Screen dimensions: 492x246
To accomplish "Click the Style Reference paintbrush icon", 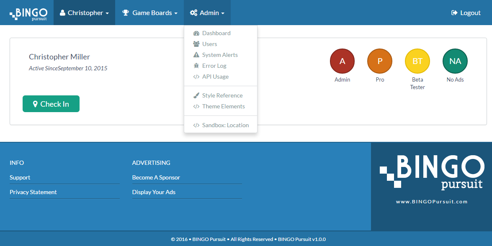I will pos(196,96).
